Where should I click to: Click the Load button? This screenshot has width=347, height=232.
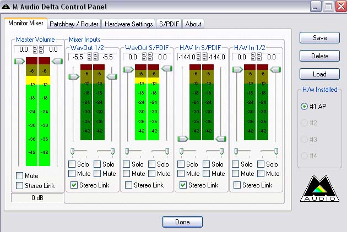click(x=319, y=74)
